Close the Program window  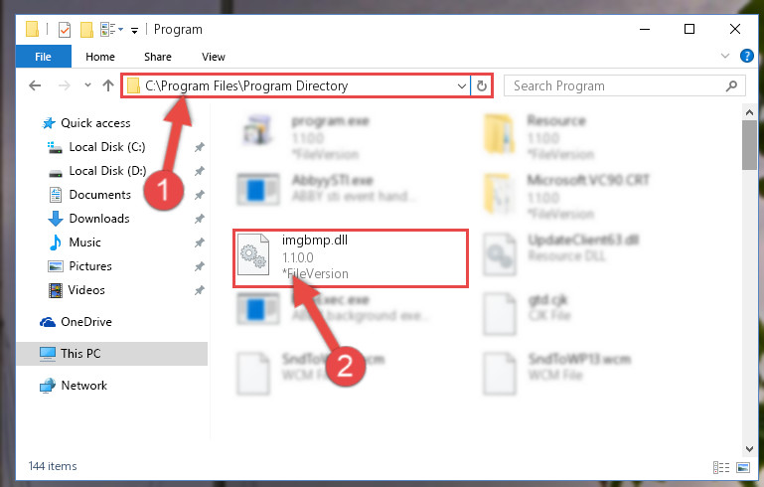tap(735, 29)
